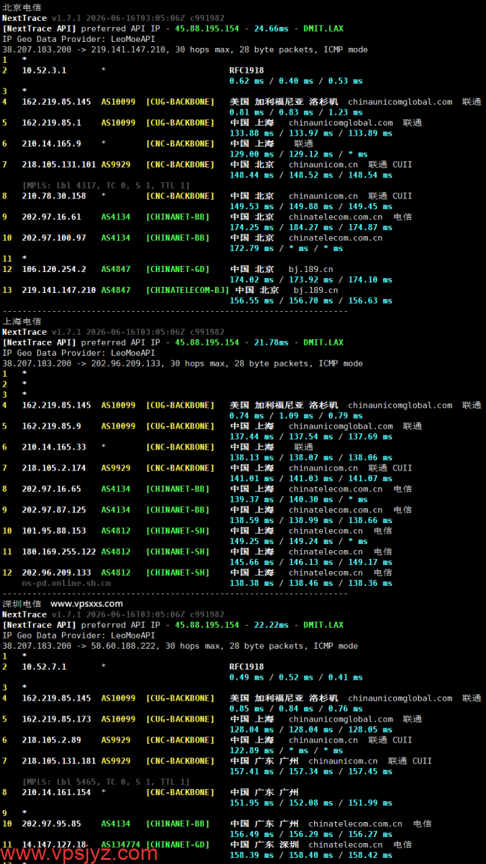
Task: Click the hop IP 202.97.95.85
Action: point(52,823)
